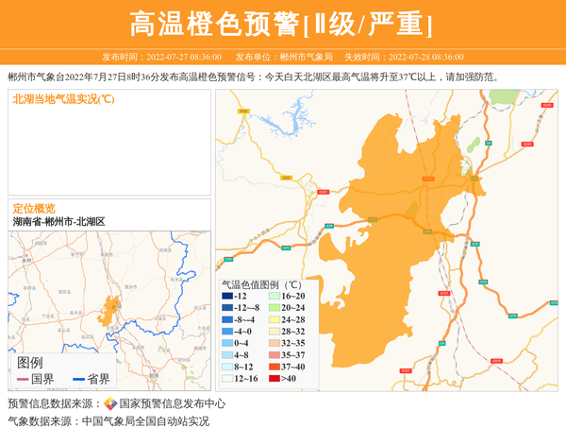Screen dimensions: 566x445
Task: Select the orange region in the locator mini-map
Action: coord(112,305)
